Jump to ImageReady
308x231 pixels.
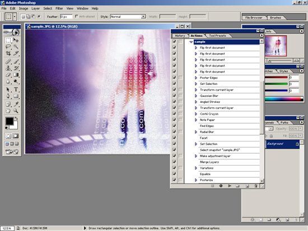(x=12, y=152)
